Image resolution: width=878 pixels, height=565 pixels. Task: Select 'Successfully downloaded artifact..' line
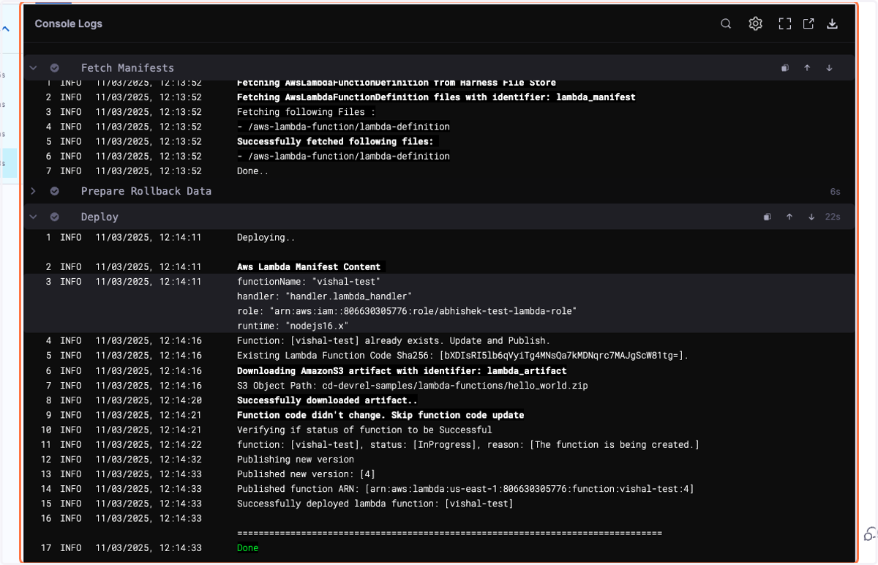point(327,400)
